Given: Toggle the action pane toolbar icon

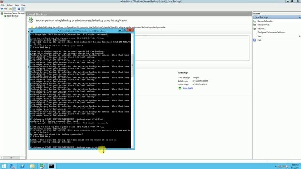Looking at the screenshot, I should click(23, 9).
